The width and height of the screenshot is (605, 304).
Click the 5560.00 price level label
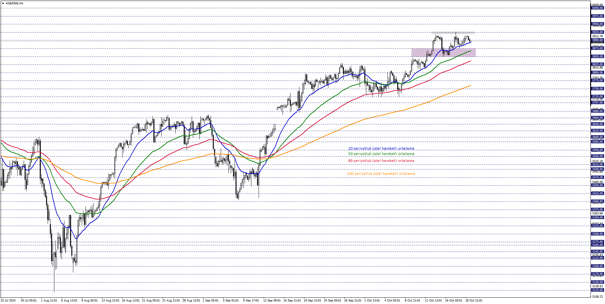point(597,150)
